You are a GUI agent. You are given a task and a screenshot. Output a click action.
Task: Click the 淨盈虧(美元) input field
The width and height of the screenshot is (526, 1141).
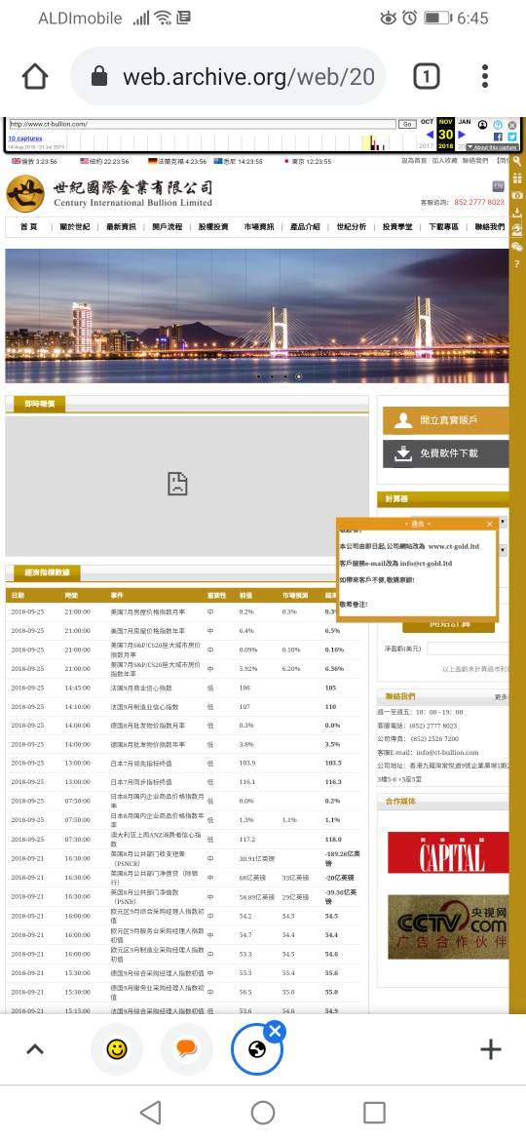tap(468, 649)
